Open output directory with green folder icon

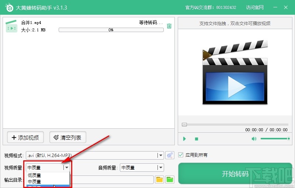[x=170, y=180]
